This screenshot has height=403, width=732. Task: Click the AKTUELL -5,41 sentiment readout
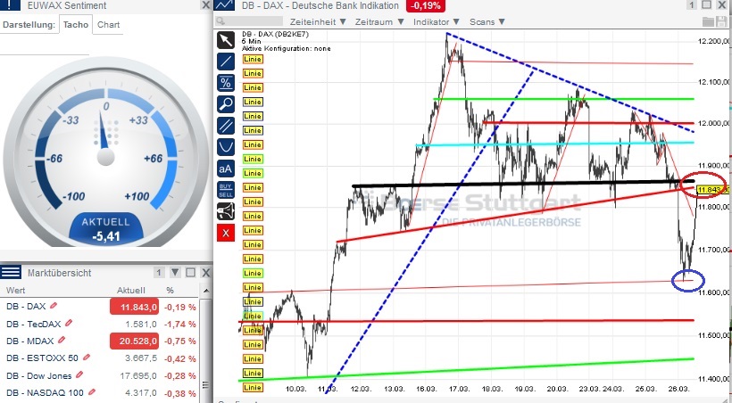106,229
